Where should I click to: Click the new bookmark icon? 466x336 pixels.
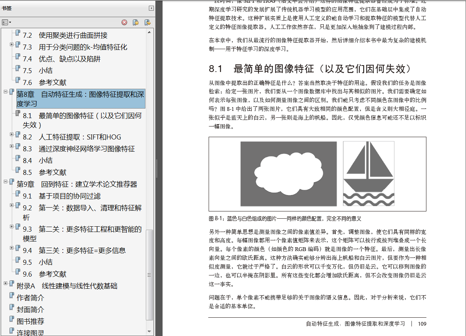[x=136, y=22]
